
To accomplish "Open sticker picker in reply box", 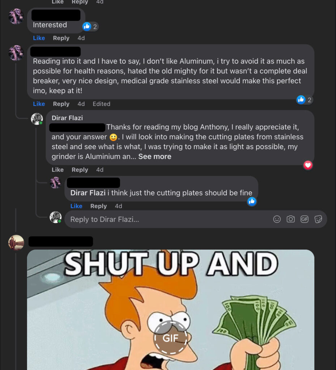I will click(x=318, y=219).
